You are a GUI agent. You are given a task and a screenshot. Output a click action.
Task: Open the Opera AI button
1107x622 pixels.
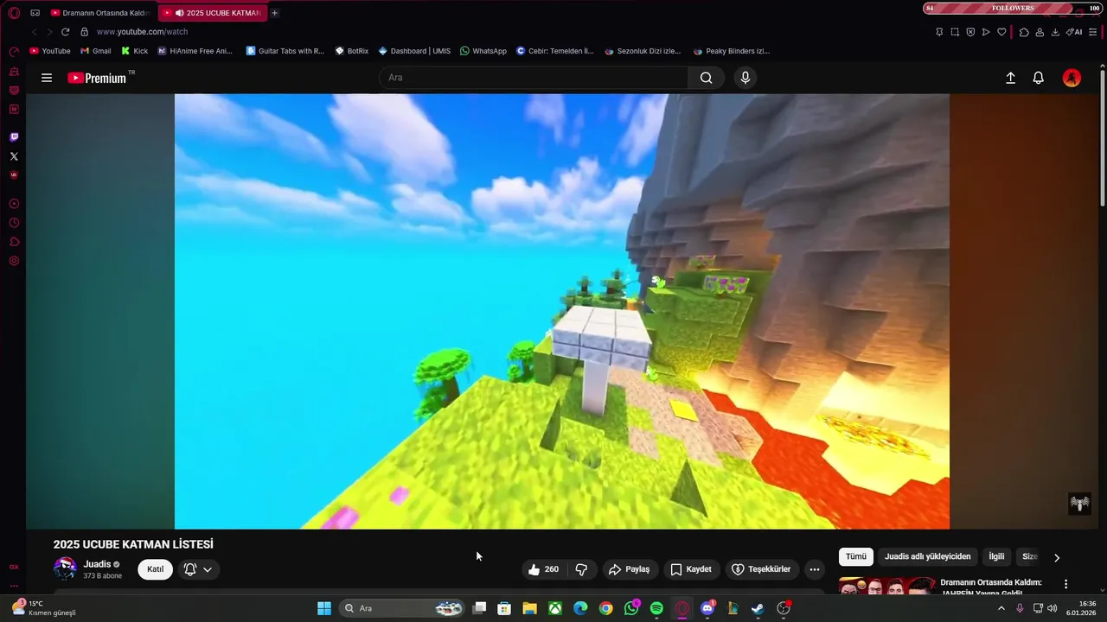point(1074,32)
